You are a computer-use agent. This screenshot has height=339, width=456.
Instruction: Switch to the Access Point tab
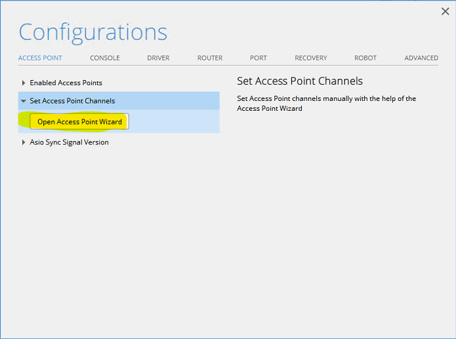(40, 58)
